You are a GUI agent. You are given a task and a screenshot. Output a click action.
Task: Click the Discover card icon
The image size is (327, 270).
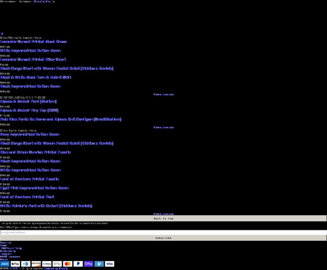pos(36,264)
